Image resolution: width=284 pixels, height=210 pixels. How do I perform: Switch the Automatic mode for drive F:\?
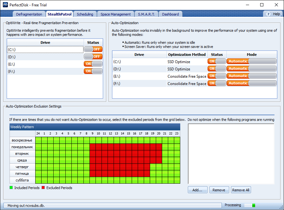tap(252, 83)
